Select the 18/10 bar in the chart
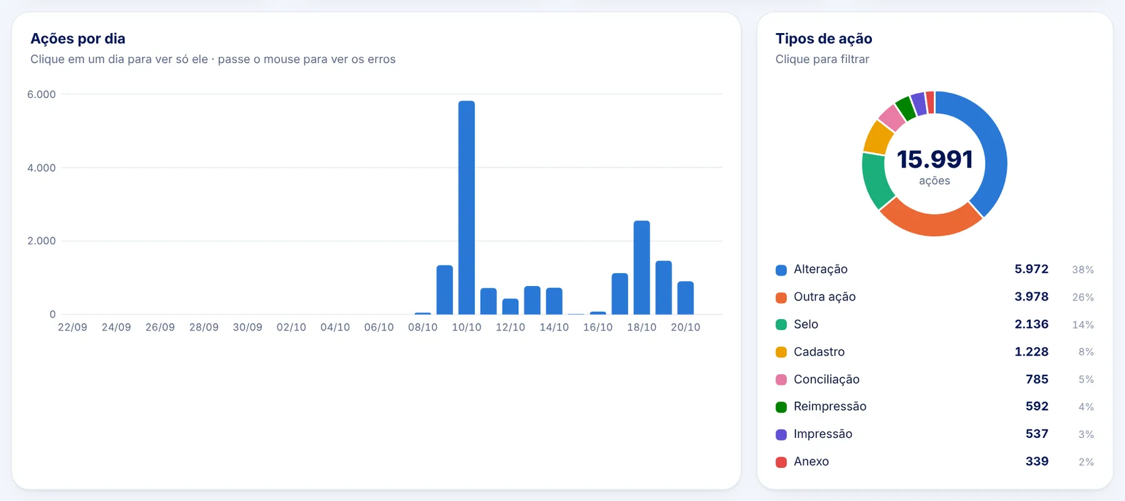1125x501 pixels. (x=642, y=267)
